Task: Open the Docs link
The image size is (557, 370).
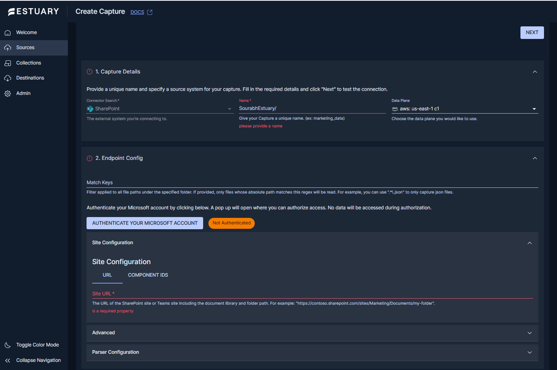Action: (137, 12)
